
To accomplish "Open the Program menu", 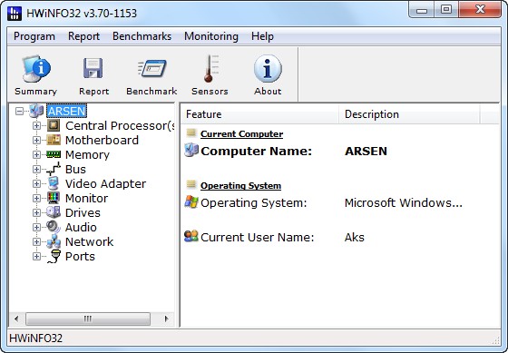I will click(34, 36).
